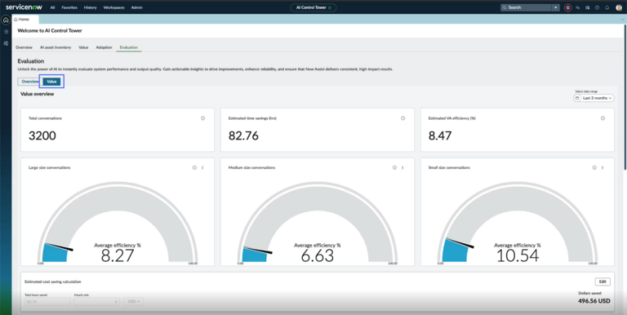Click the Large size conversations gauge needle
Viewport: 627px width, 315px height.
pos(59,246)
